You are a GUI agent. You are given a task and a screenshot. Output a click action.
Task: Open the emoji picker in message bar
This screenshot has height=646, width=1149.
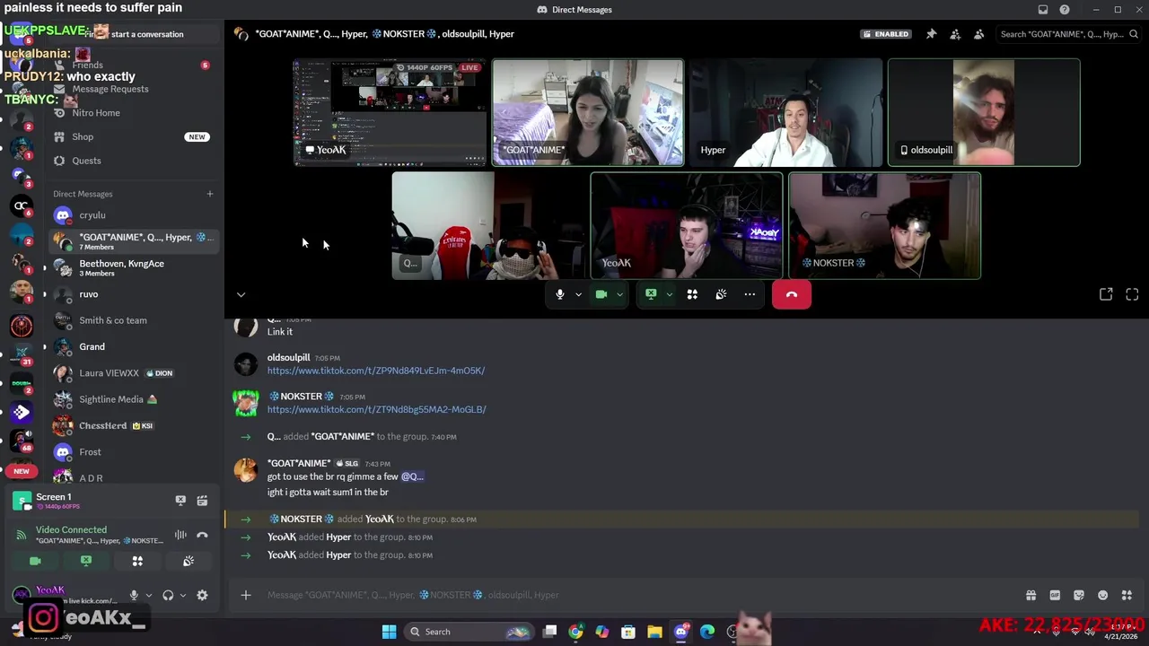click(1103, 595)
